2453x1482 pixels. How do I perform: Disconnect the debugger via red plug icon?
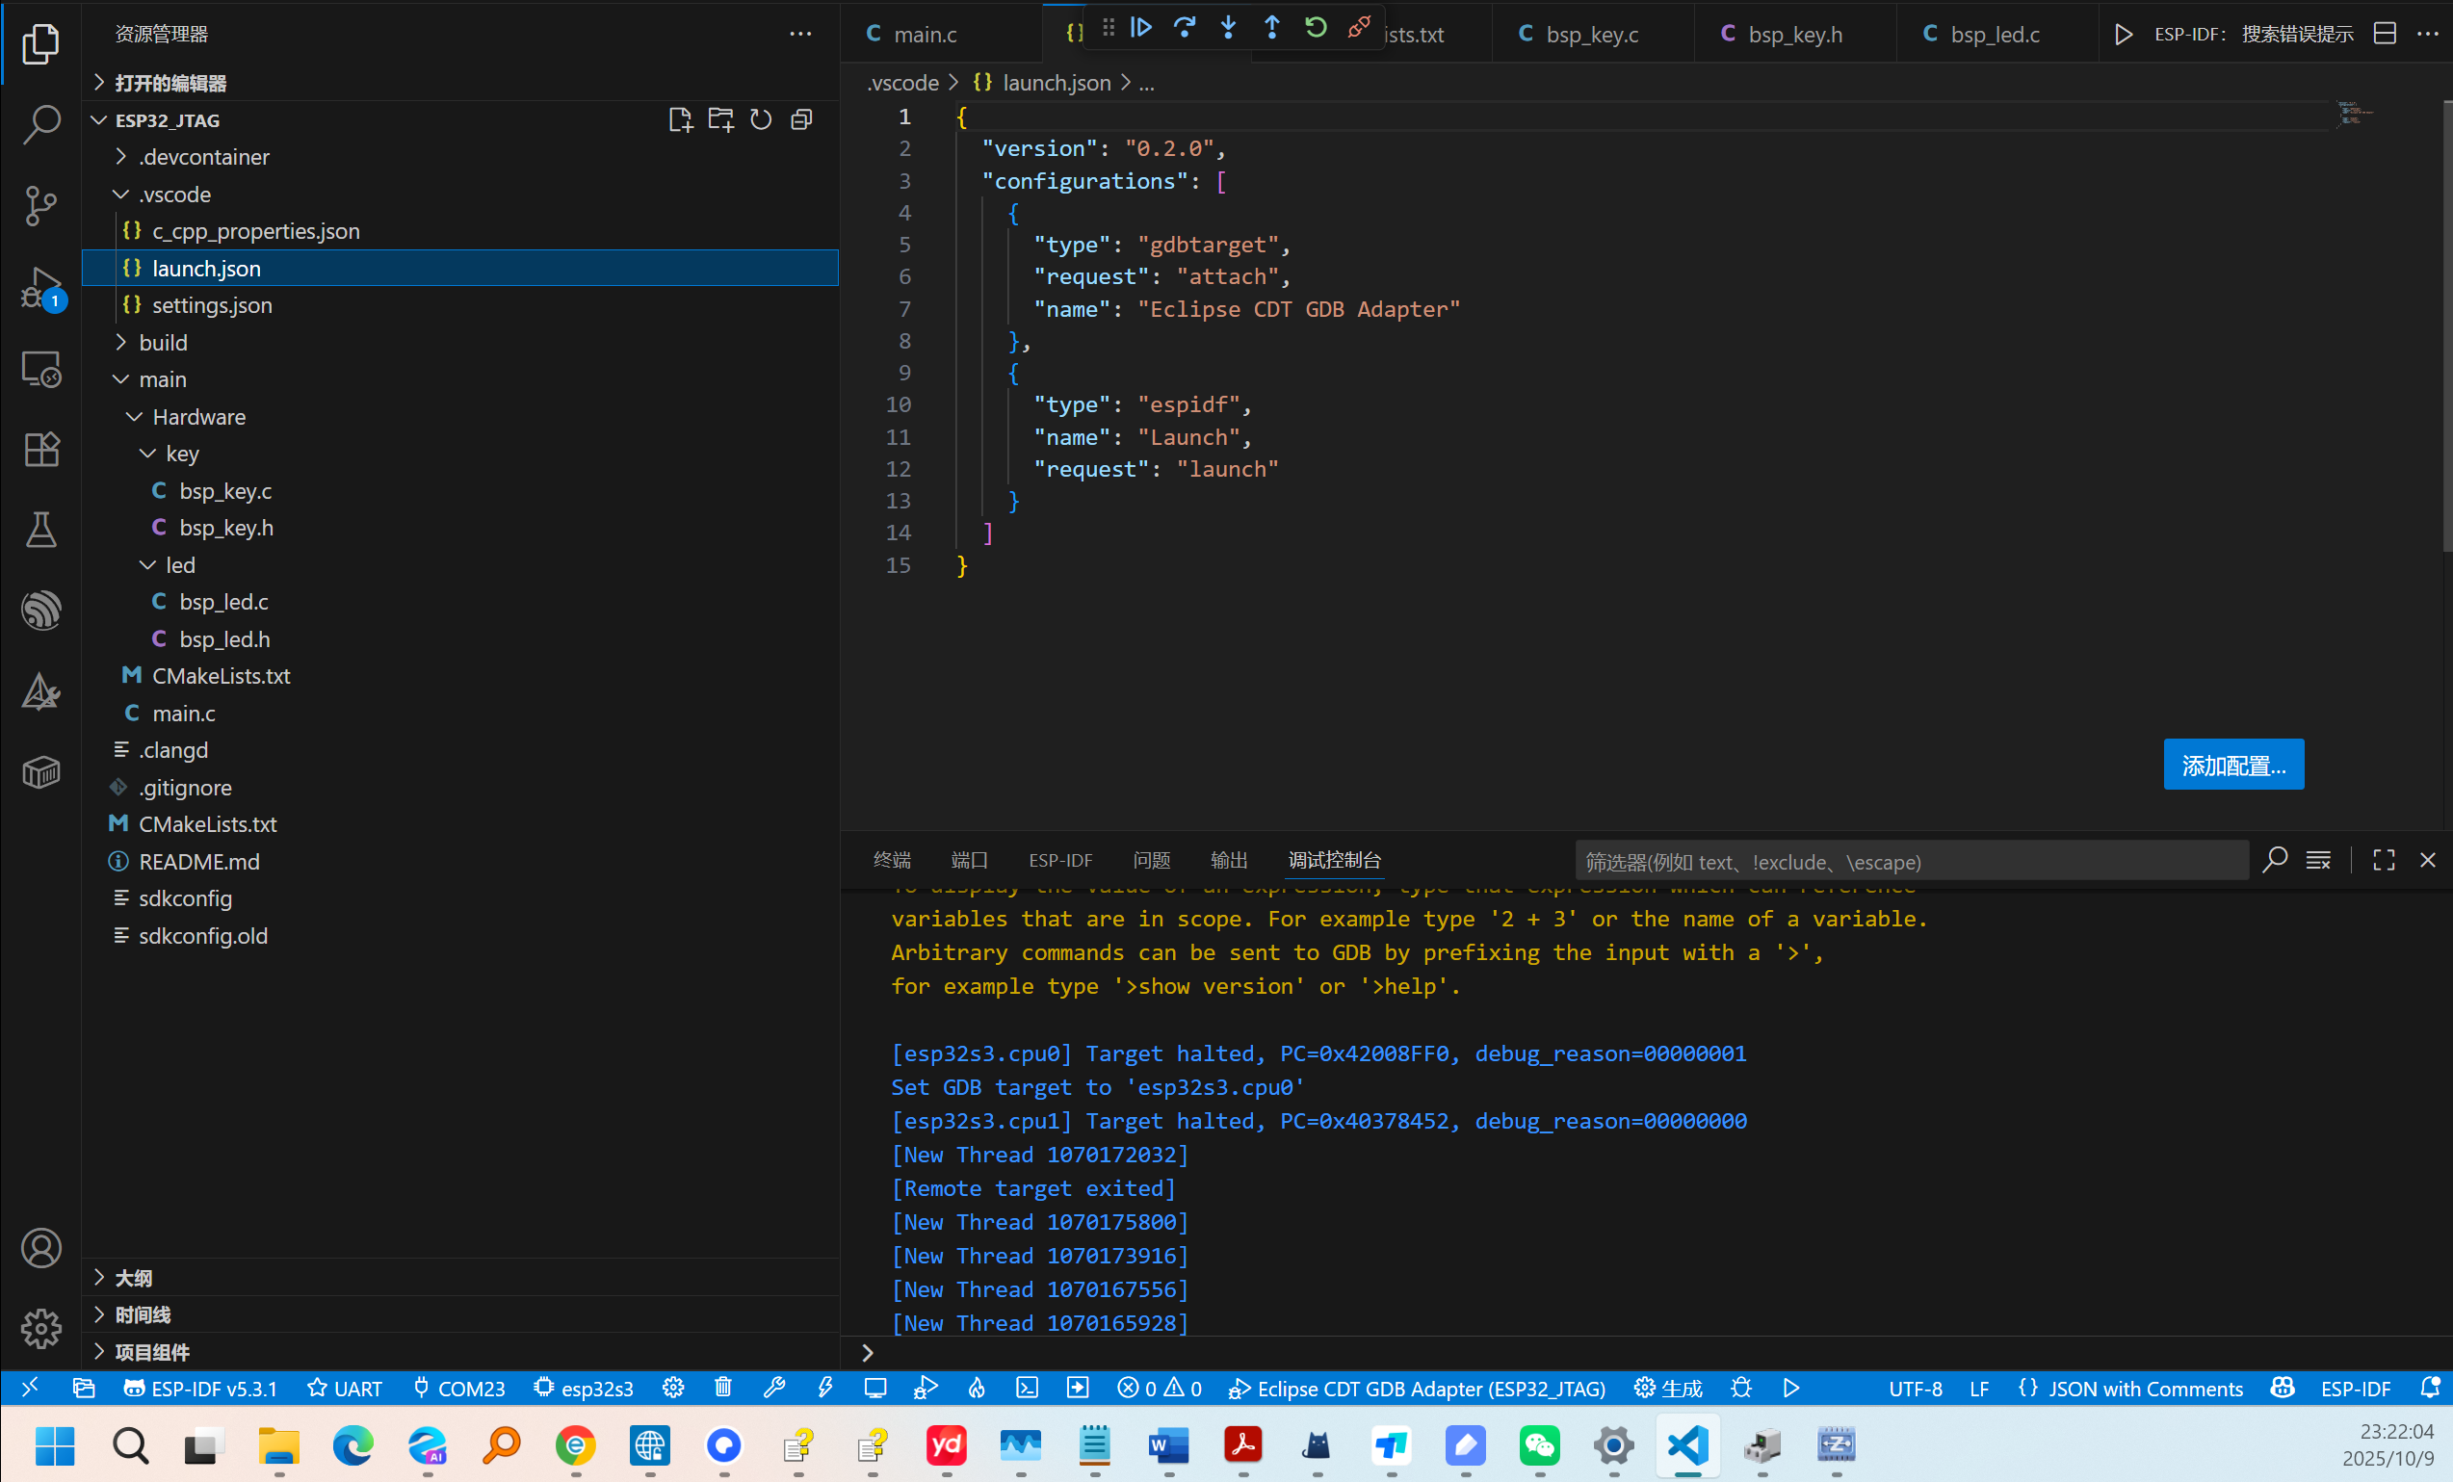pyautogui.click(x=1360, y=28)
